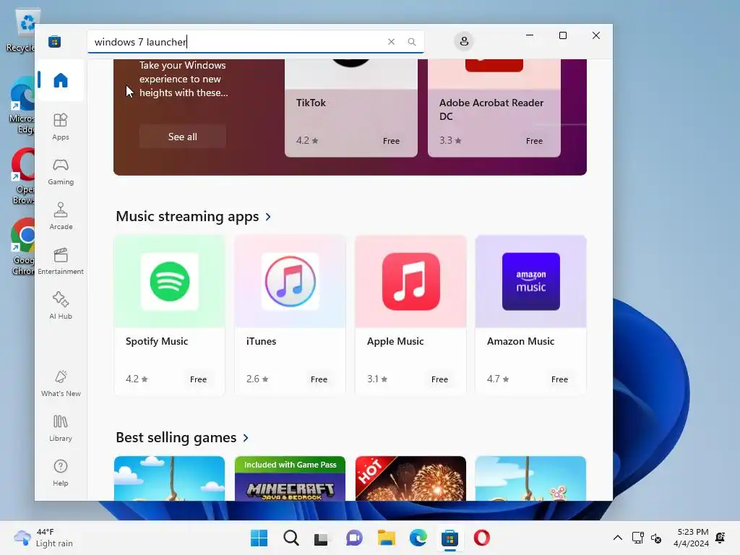
Task: Open the HOT fireworks game thumbnail
Action: point(410,478)
